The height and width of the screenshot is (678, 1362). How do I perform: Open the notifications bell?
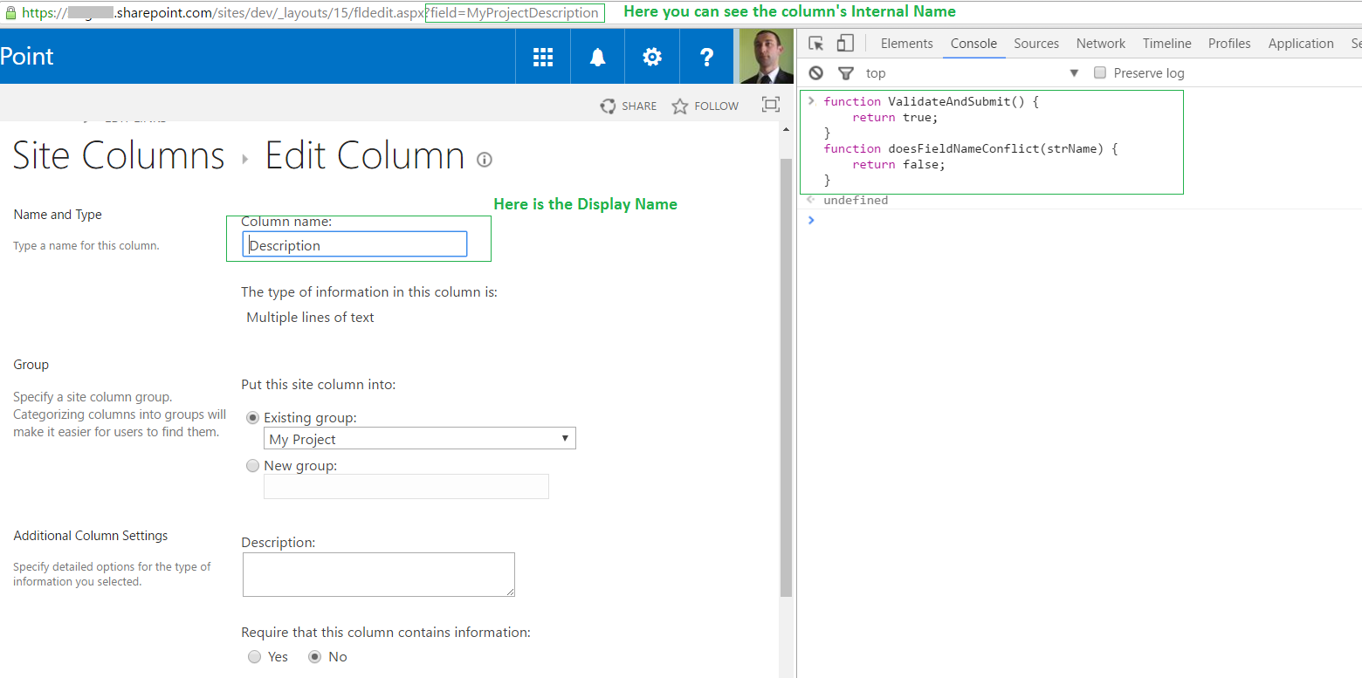597,57
